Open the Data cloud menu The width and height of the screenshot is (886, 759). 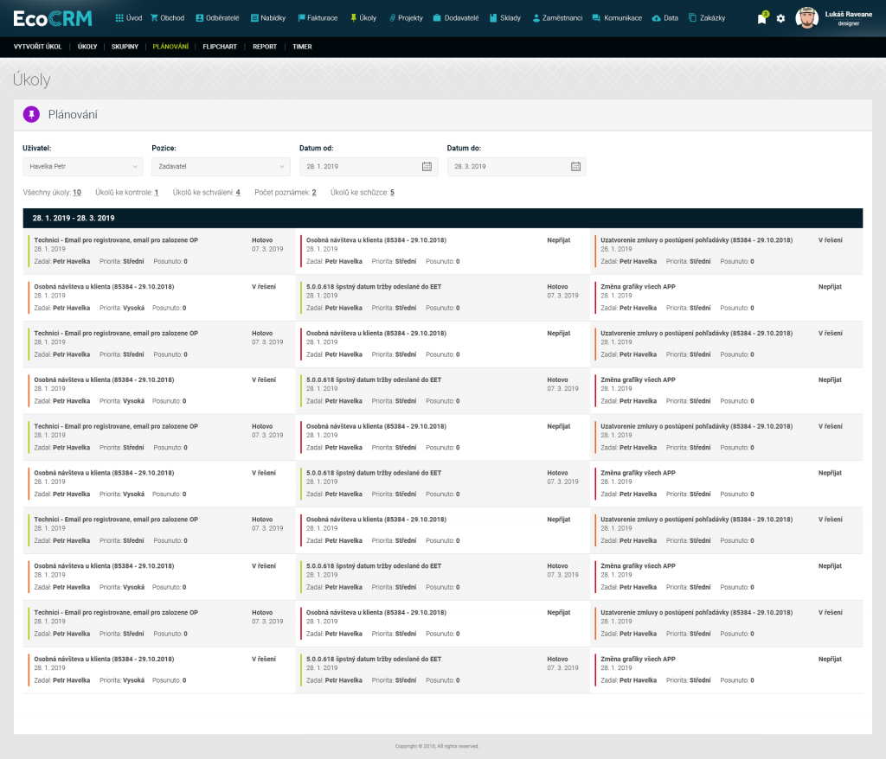664,18
